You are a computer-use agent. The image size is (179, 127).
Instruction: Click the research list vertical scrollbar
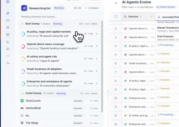click(102, 66)
